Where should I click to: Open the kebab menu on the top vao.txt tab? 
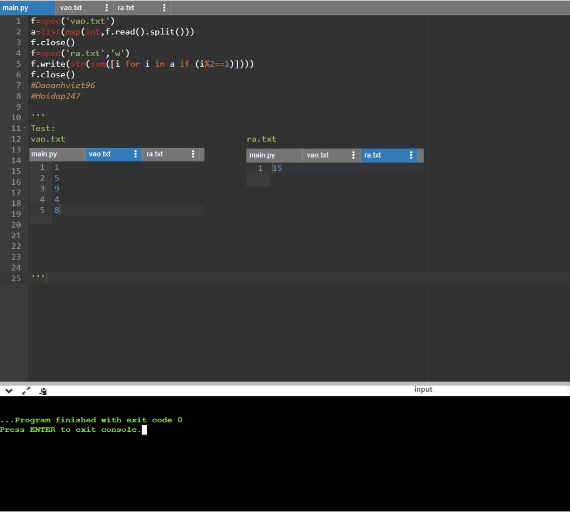[x=106, y=8]
